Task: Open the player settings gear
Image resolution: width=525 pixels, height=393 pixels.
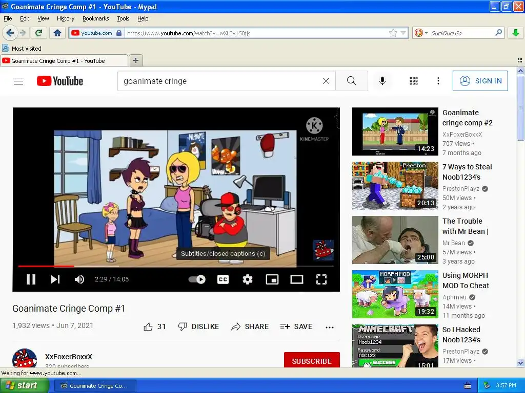Action: click(248, 279)
